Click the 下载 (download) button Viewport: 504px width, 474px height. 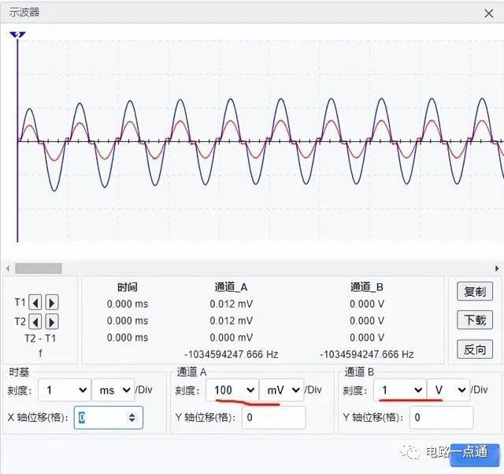[475, 320]
